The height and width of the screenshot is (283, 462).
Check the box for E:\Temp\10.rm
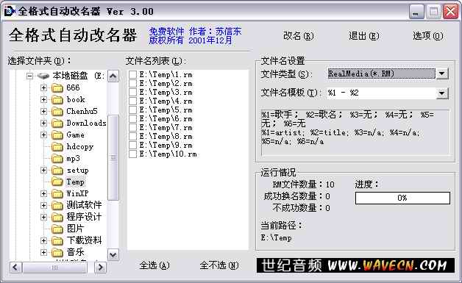pyautogui.click(x=133, y=154)
